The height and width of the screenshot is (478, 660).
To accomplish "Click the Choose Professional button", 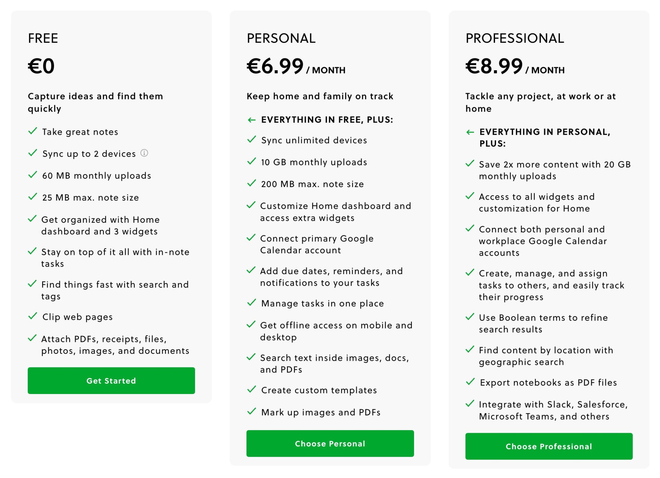I will coord(549,446).
